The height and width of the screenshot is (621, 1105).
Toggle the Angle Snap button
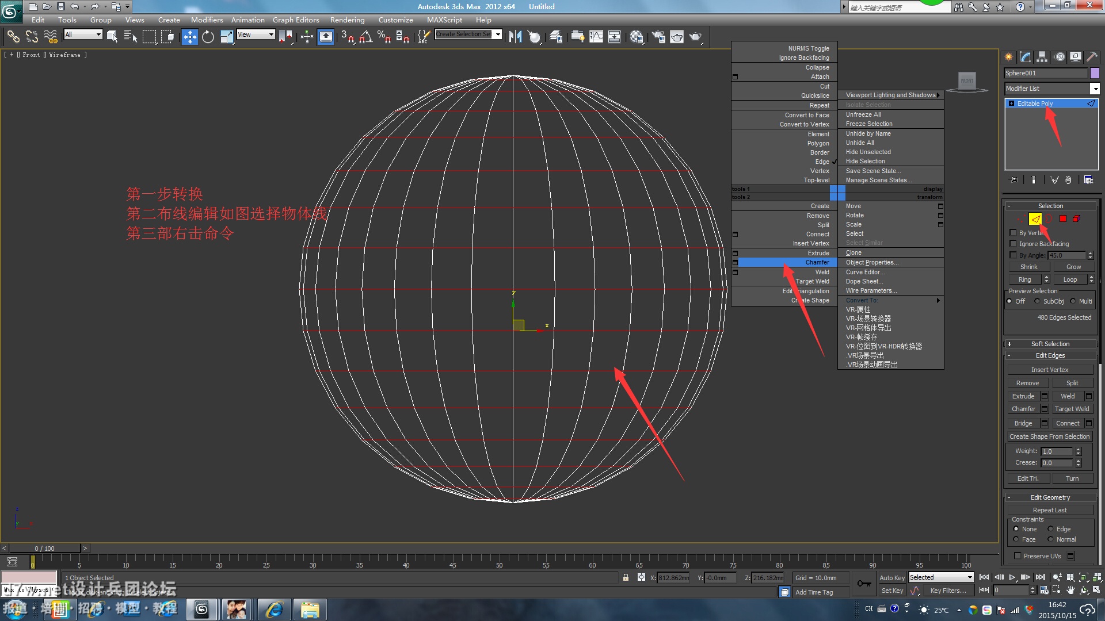click(x=365, y=37)
